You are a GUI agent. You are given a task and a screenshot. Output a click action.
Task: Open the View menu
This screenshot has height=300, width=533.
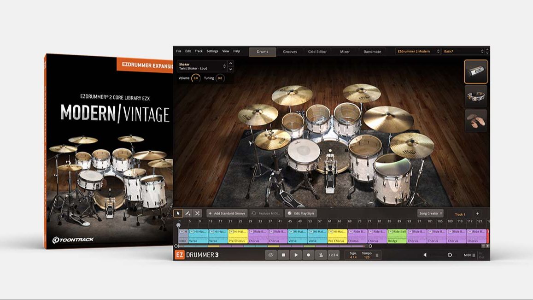[226, 51]
